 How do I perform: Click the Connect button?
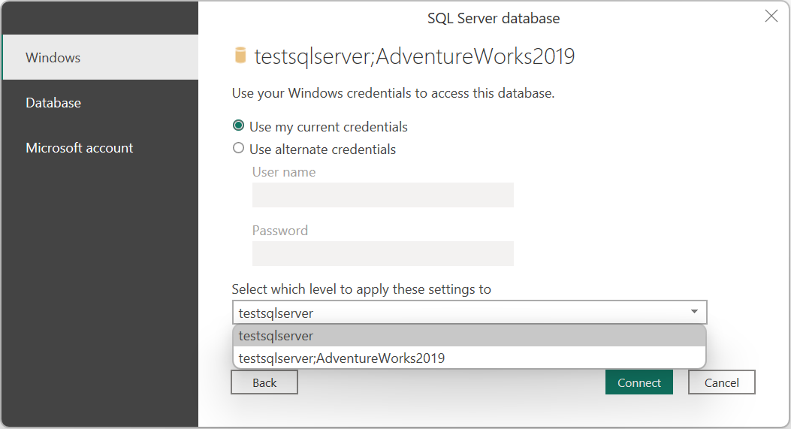point(639,382)
